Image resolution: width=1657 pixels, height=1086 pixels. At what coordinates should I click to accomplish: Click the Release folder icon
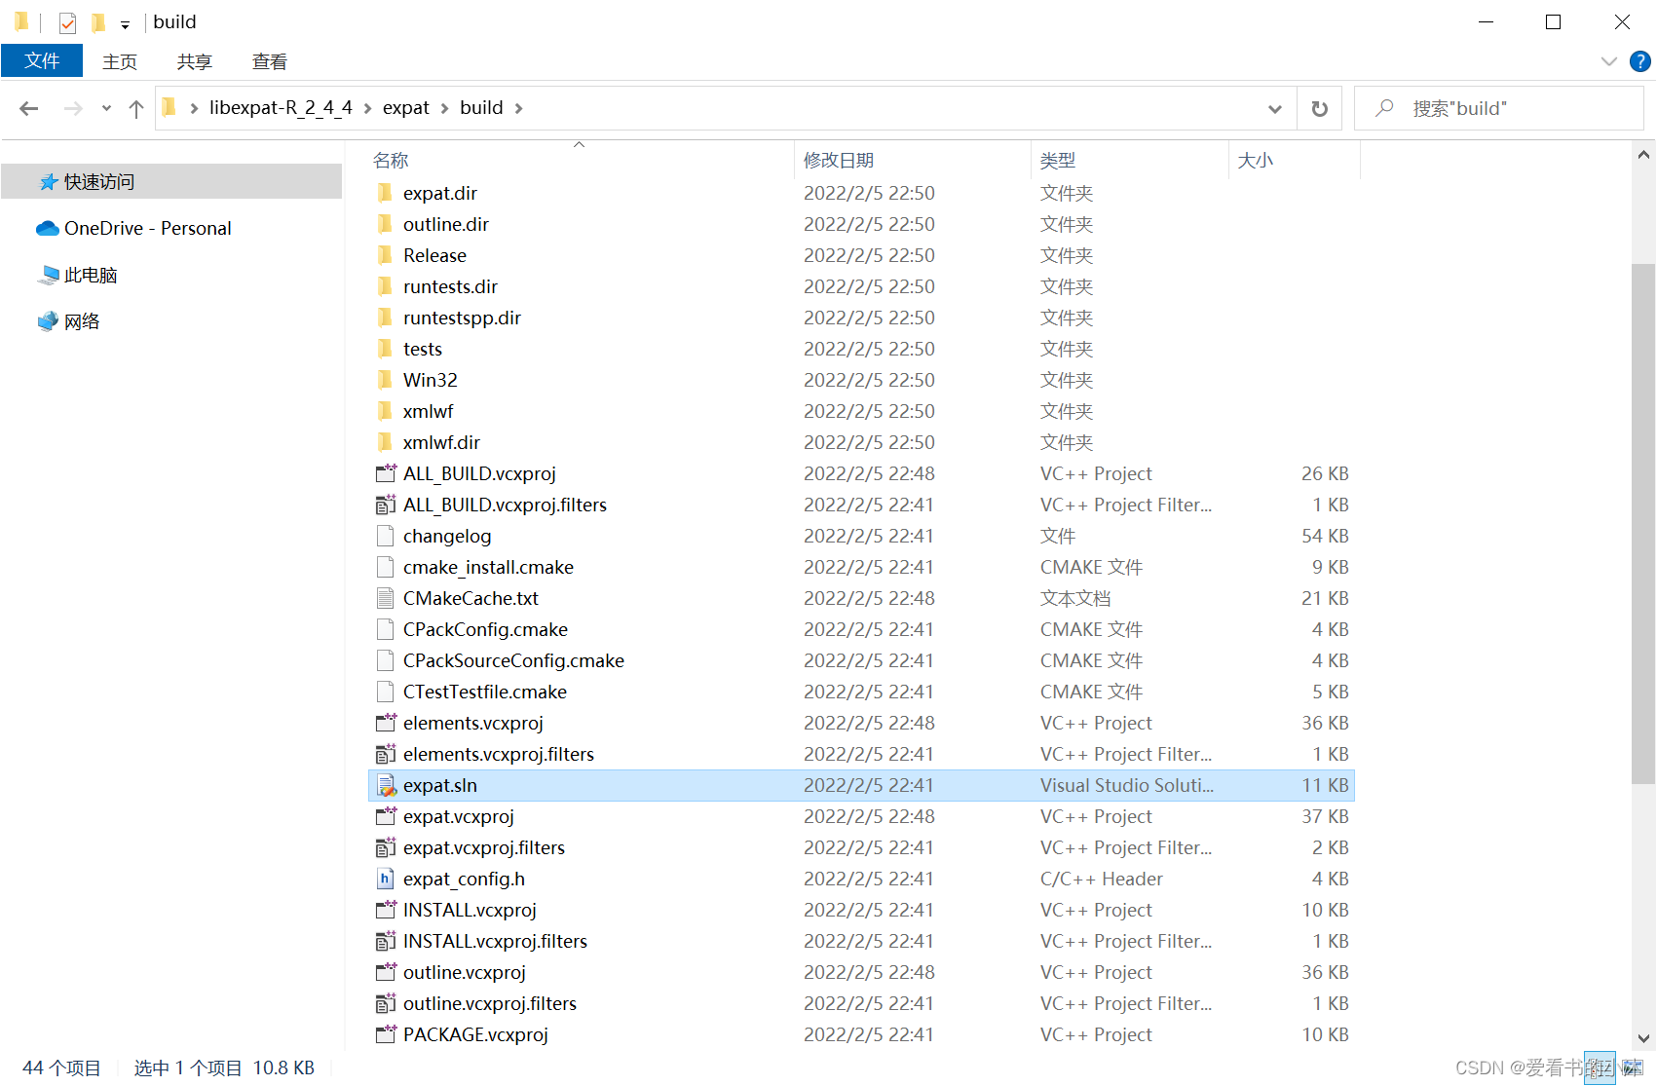click(386, 255)
